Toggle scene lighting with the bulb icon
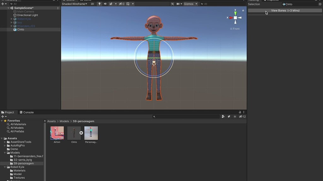323x181 pixels. pos(99,4)
